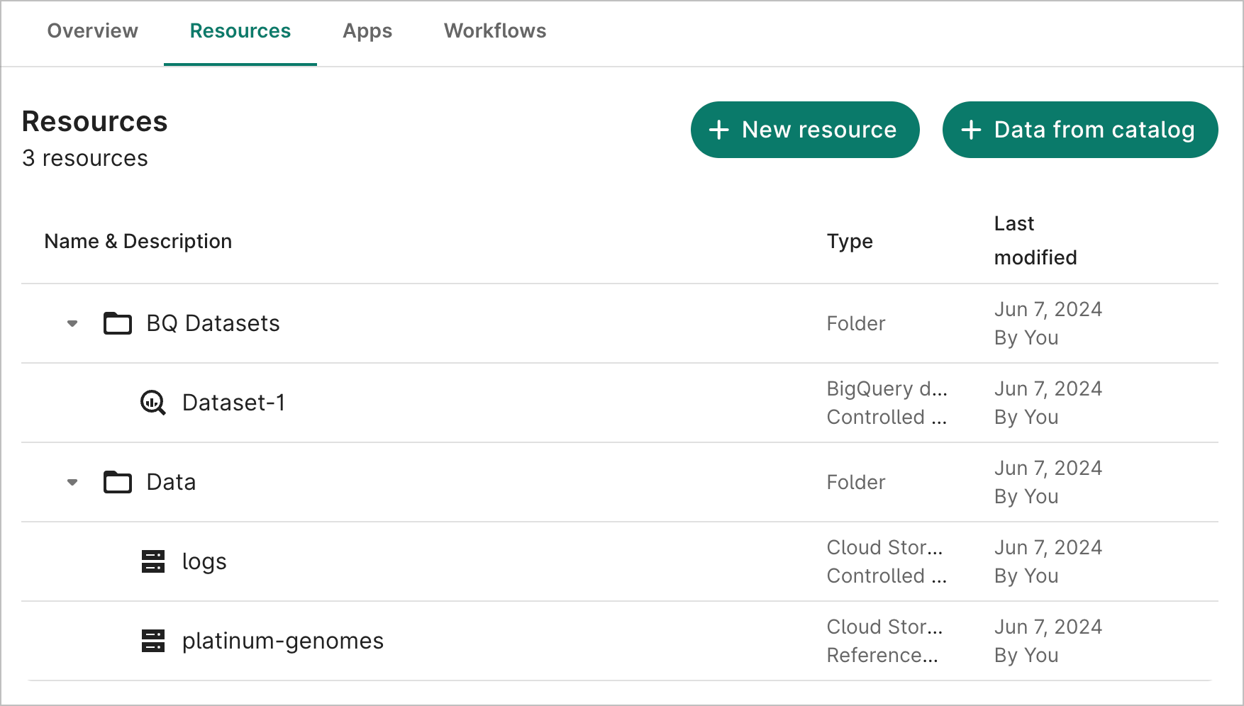
Task: Select the Resources tab
Action: pos(240,31)
